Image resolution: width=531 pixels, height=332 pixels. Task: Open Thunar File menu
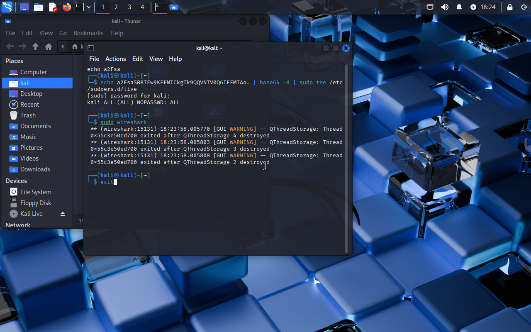pyautogui.click(x=10, y=33)
